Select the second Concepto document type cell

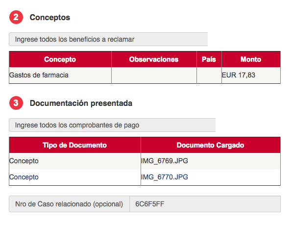[75, 177]
